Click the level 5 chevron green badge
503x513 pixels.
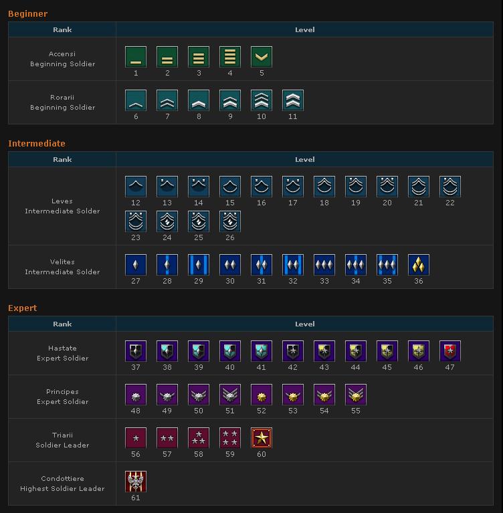262,57
